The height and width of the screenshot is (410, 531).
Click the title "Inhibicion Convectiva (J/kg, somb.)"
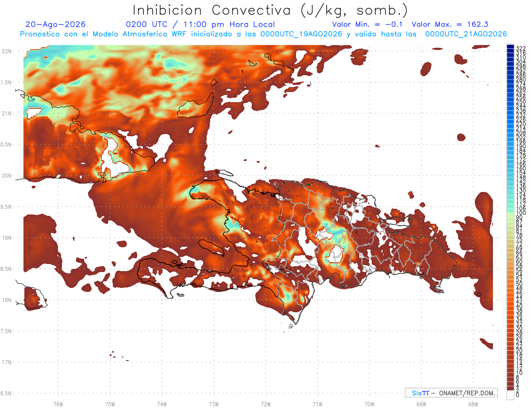click(270, 10)
